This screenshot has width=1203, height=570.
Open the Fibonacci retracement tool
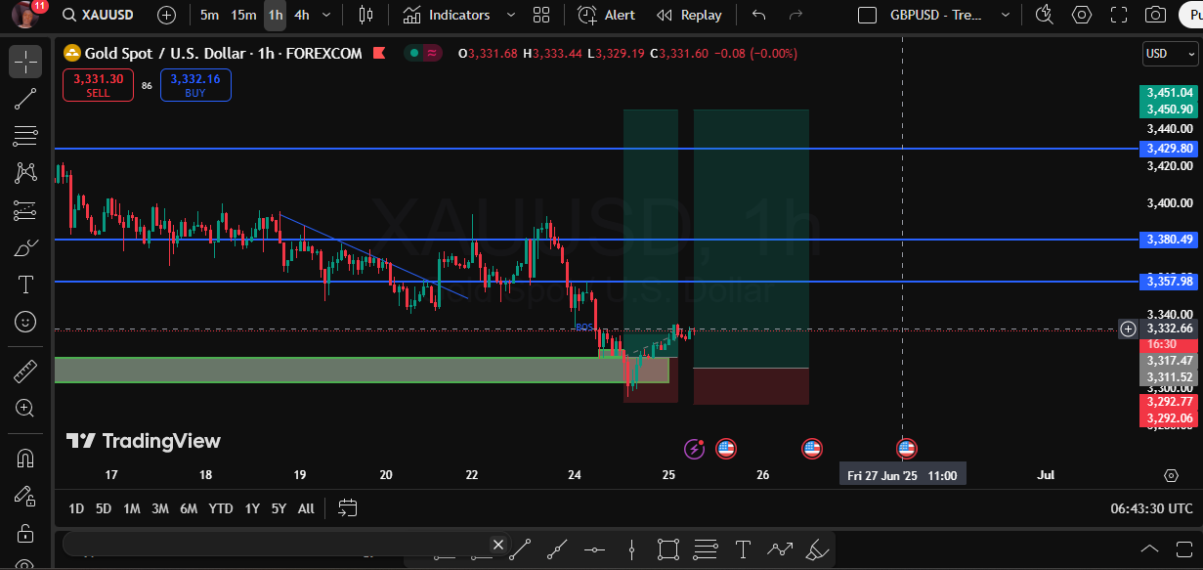[25, 135]
